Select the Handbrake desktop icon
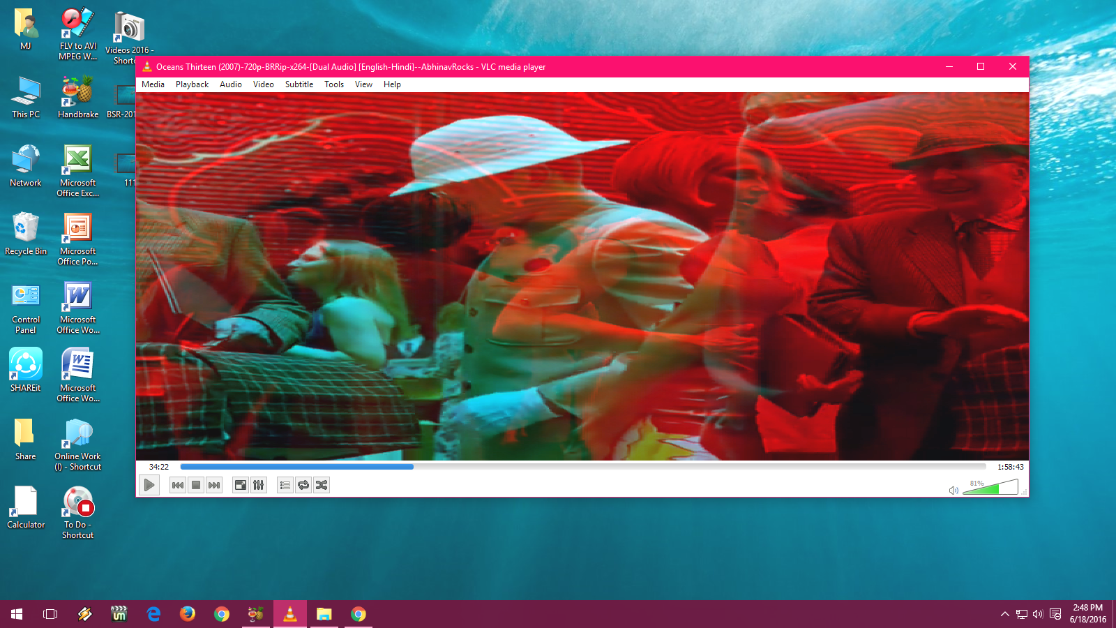The image size is (1116, 628). click(78, 98)
